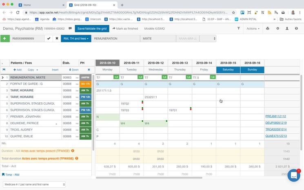
Task: Toggle SO 17h badge on FORFAIT DE GARDE row
Action: (85, 84)
